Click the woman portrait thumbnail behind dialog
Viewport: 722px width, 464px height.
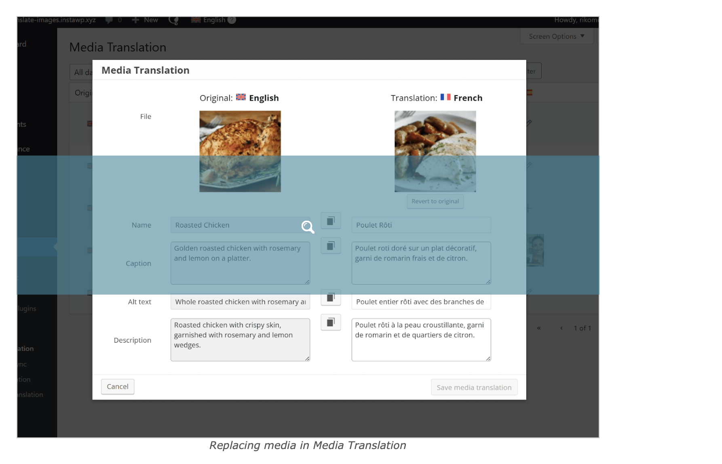[535, 250]
